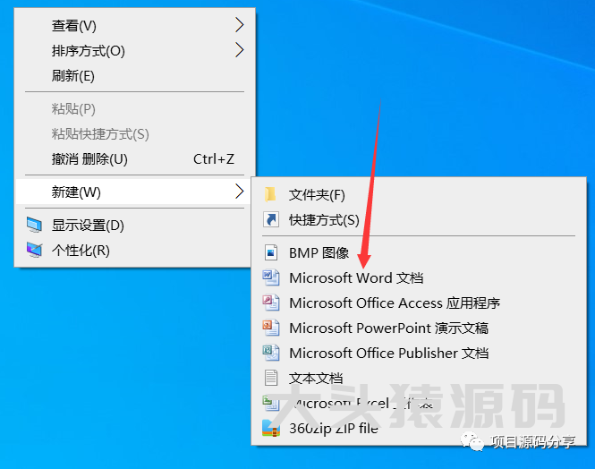The image size is (595, 469).
Task: Create a Microsoft PowerPoint 演示文稿
Action: click(419, 328)
